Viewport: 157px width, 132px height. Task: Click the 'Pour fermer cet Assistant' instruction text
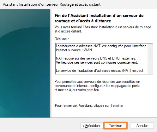click(90, 106)
